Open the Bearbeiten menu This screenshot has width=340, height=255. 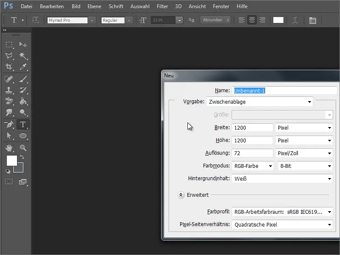(52, 6)
